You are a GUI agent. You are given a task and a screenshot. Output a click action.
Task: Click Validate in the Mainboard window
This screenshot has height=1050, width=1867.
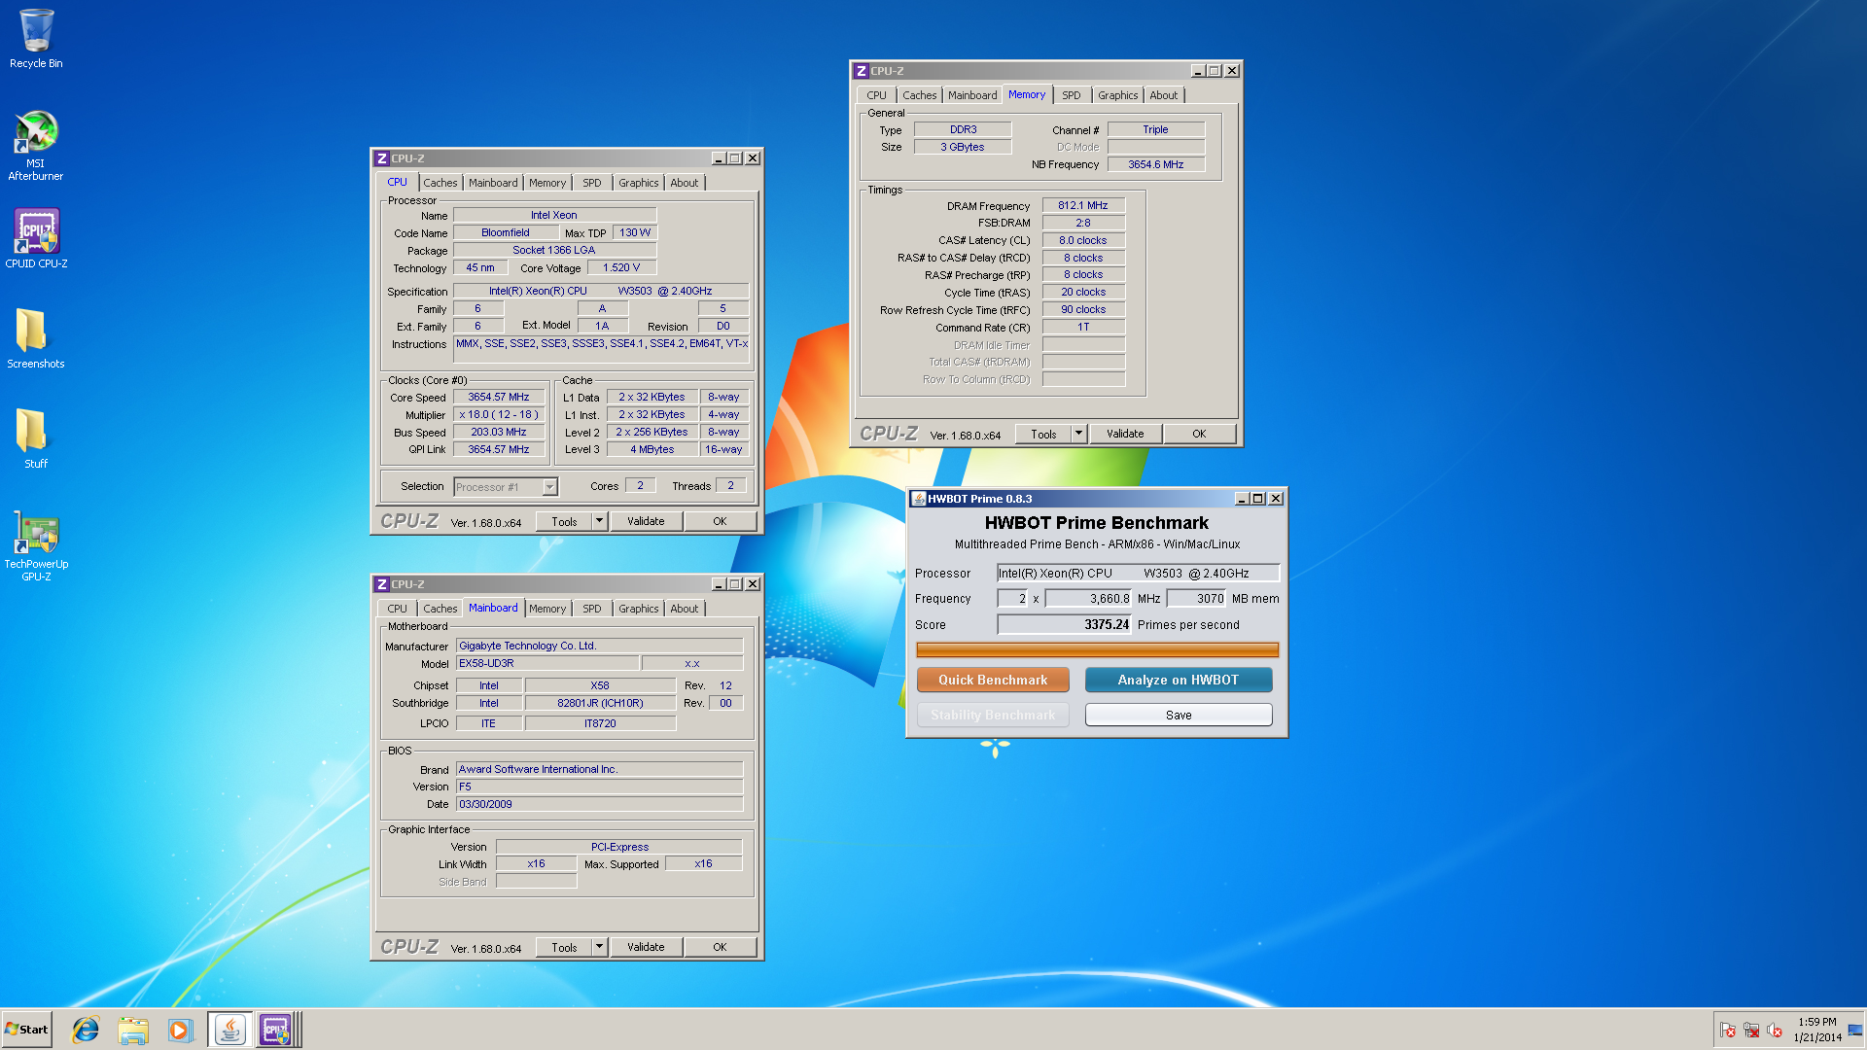pyautogui.click(x=646, y=947)
